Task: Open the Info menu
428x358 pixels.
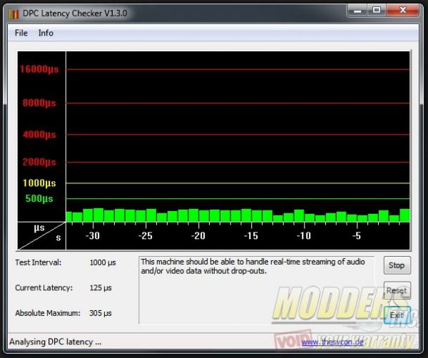Action: coord(46,33)
